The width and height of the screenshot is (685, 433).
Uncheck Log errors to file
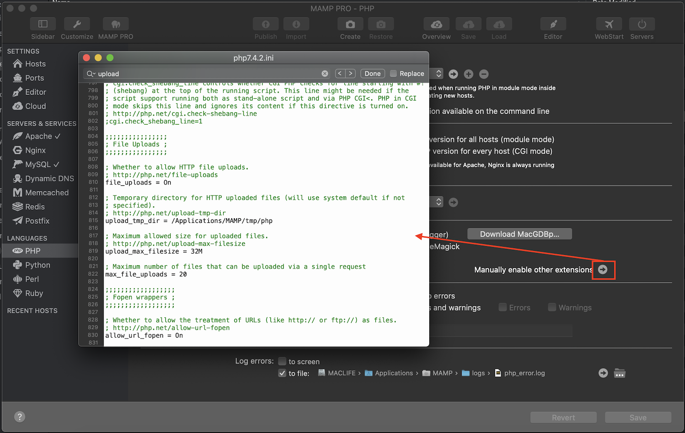282,373
